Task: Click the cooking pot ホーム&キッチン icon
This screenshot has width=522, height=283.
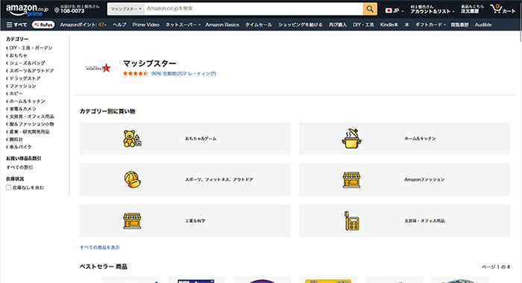Action: pyautogui.click(x=351, y=138)
